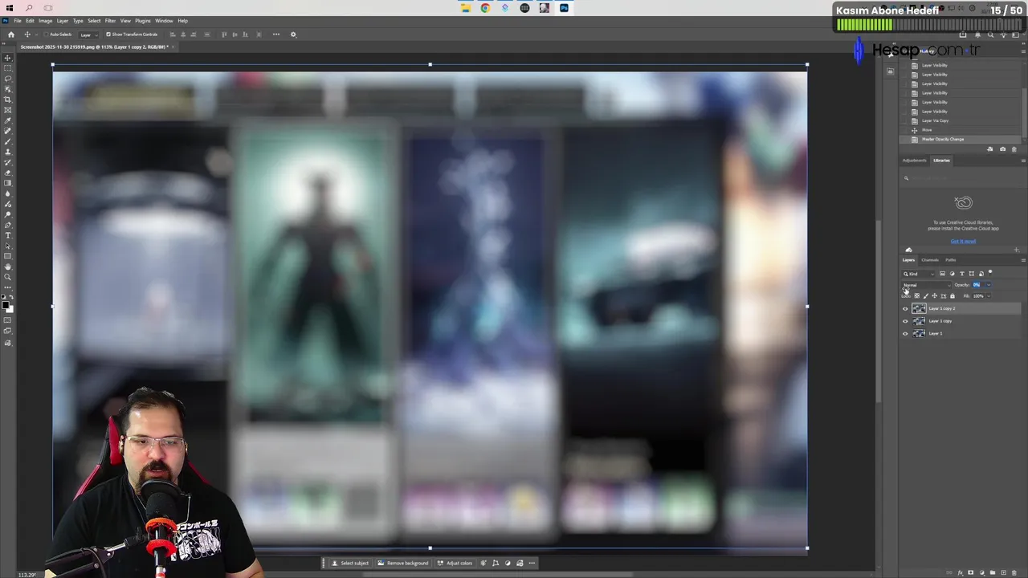The height and width of the screenshot is (578, 1028).
Task: Select the Clone Stamp tool
Action: [8, 151]
